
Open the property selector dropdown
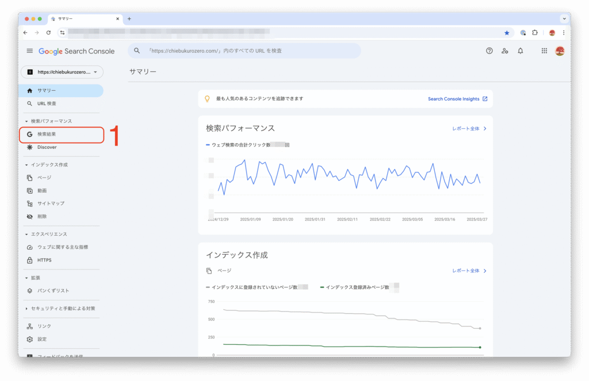point(62,72)
